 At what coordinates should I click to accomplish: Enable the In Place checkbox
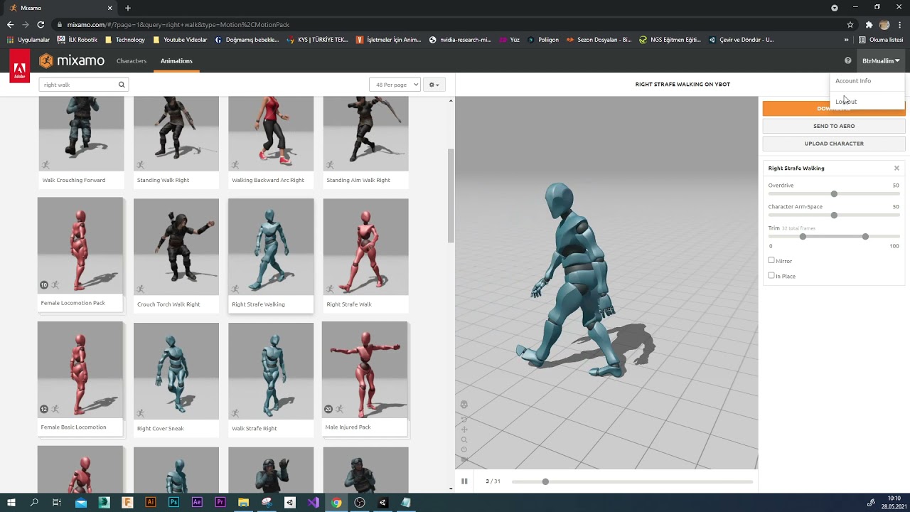(x=771, y=275)
